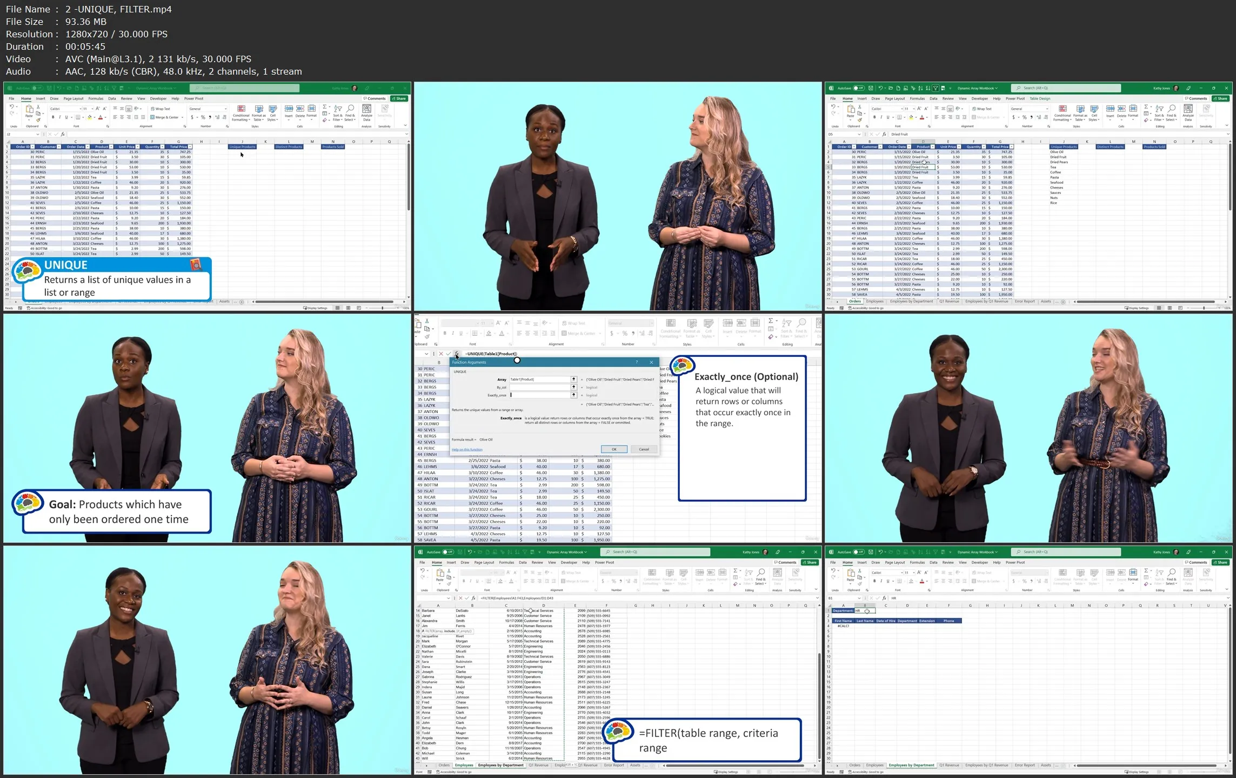
Task: Open Formulas tab in the UNIQUE caption frame
Action: click(96, 98)
